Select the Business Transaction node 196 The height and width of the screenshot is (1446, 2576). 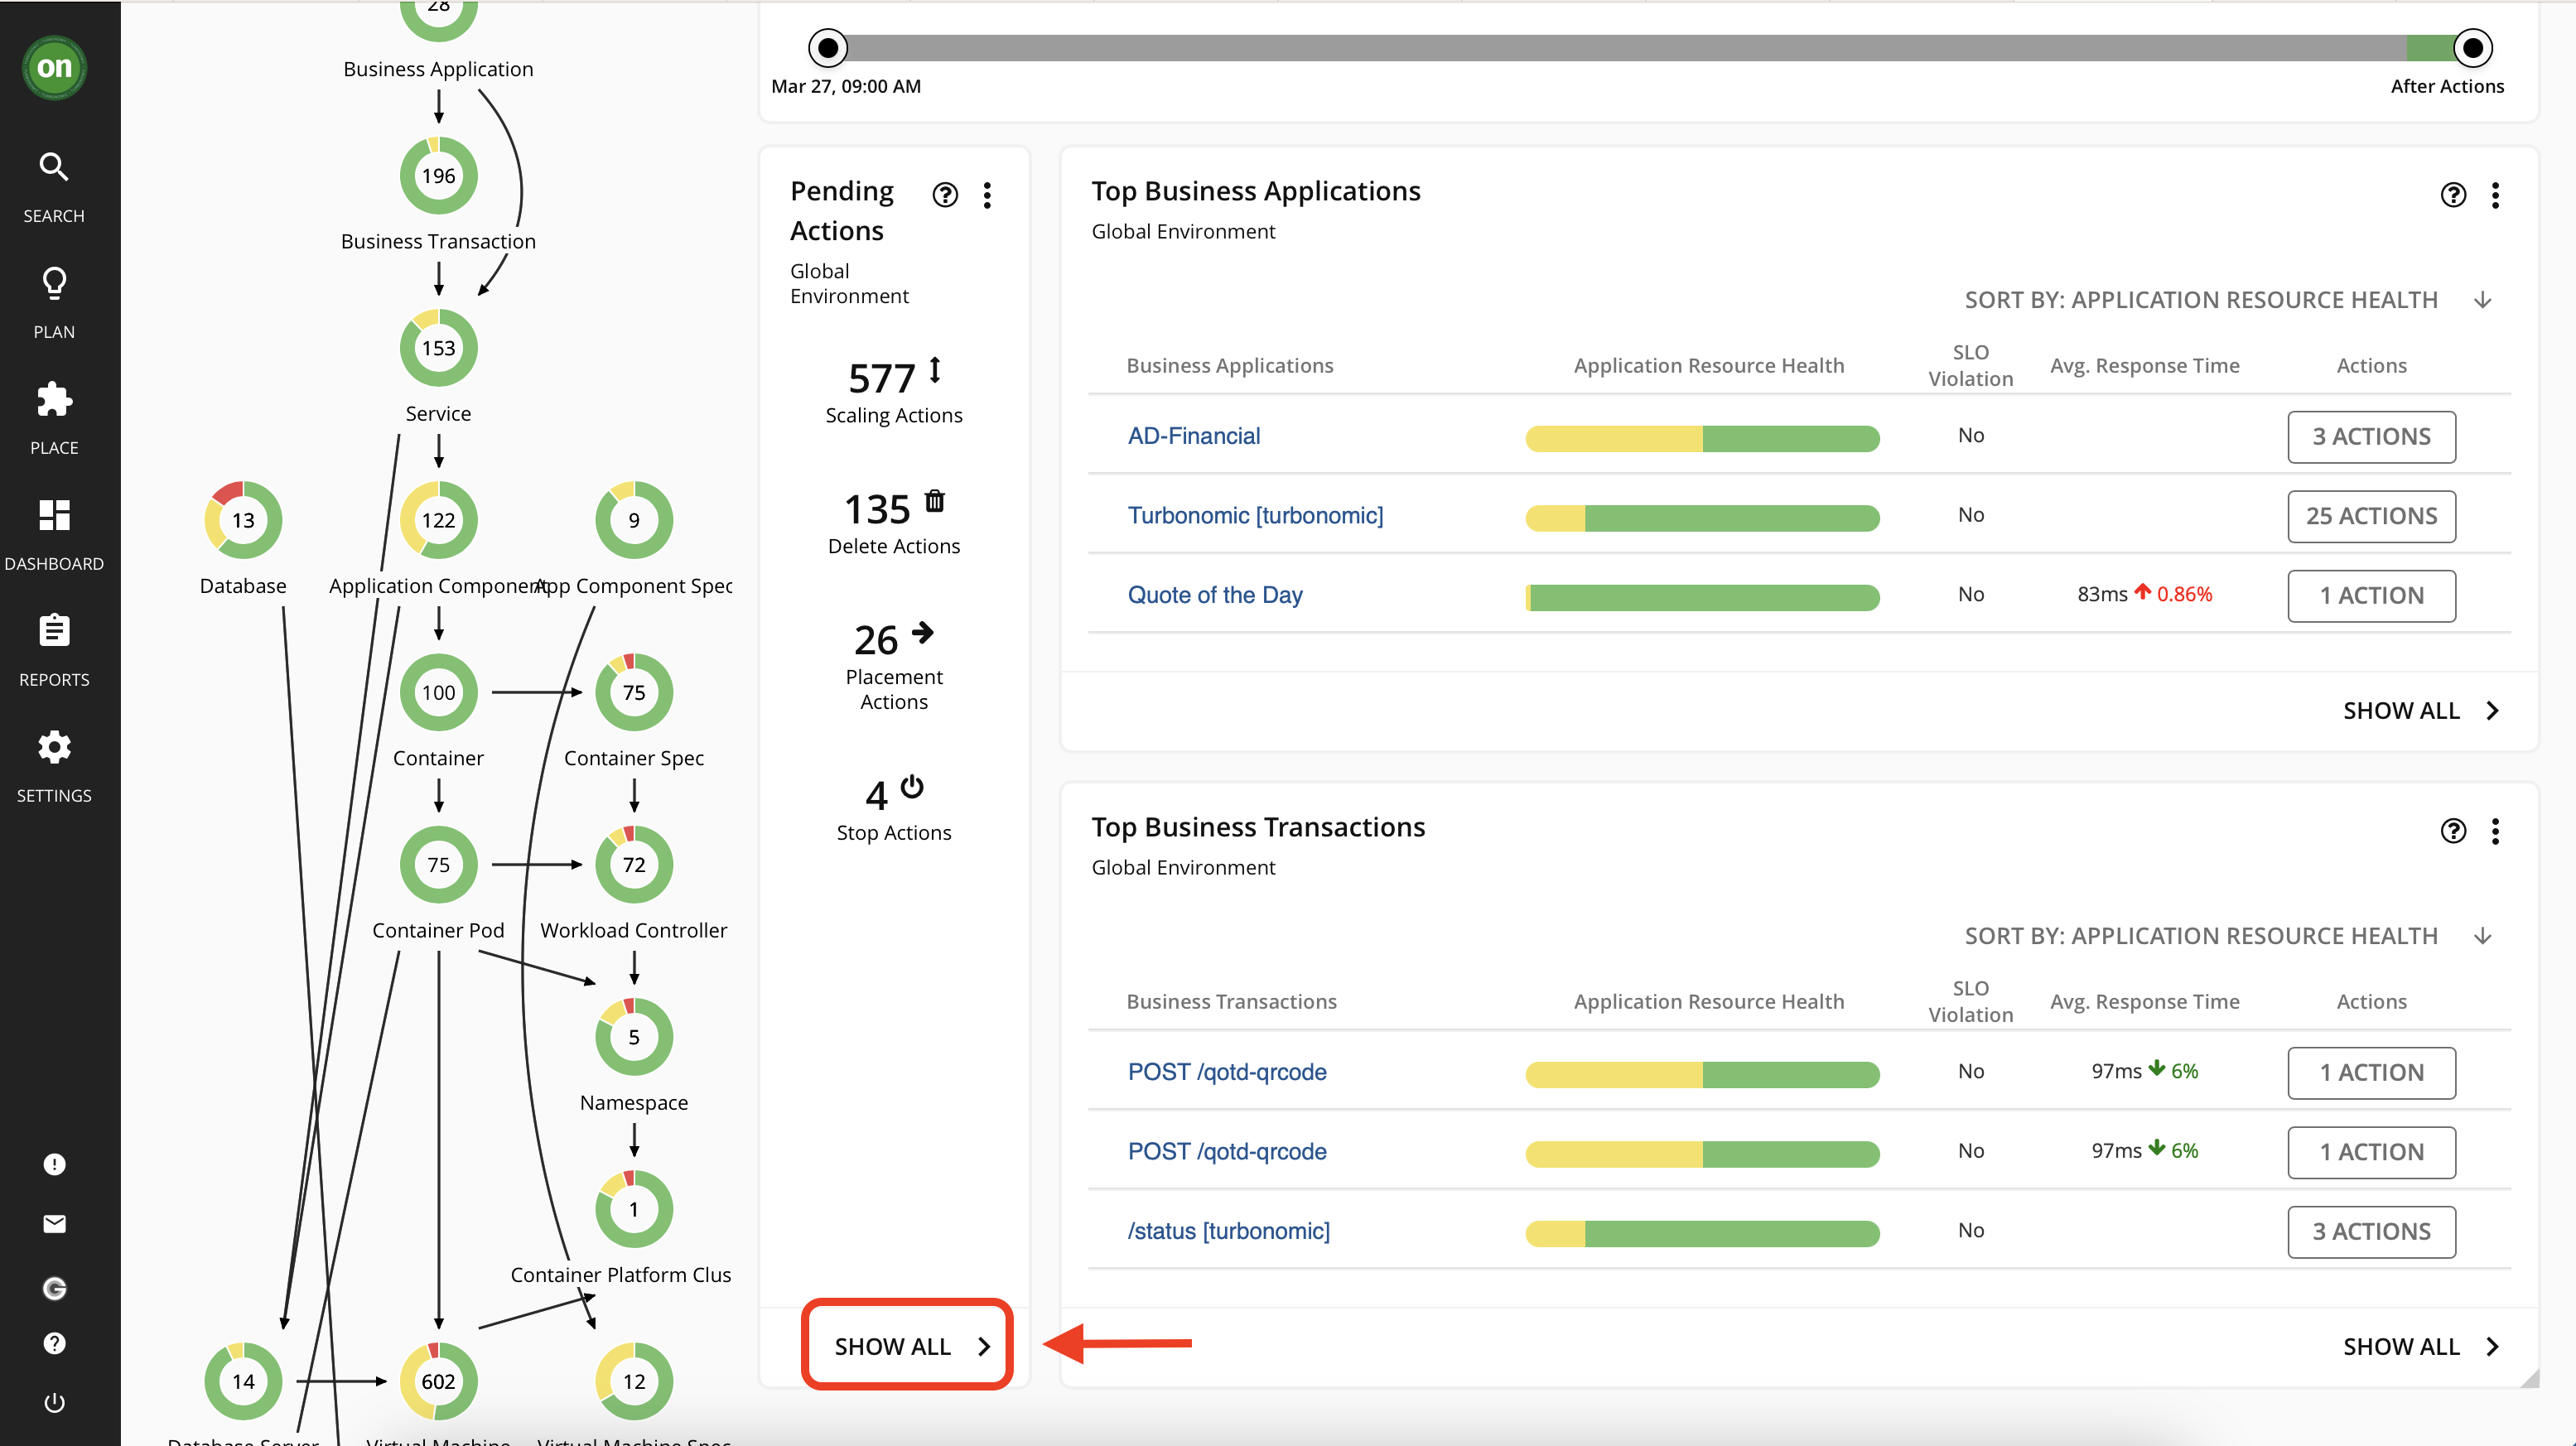tap(438, 176)
